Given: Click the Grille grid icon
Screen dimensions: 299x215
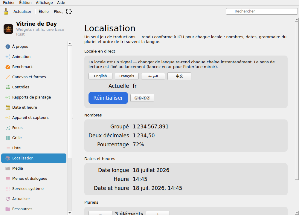Looking at the screenshot, I should coord(8,138).
